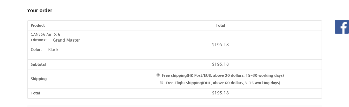The height and width of the screenshot is (107, 349).
Task: Click the × 6 quantity text
Action: tap(57, 34)
